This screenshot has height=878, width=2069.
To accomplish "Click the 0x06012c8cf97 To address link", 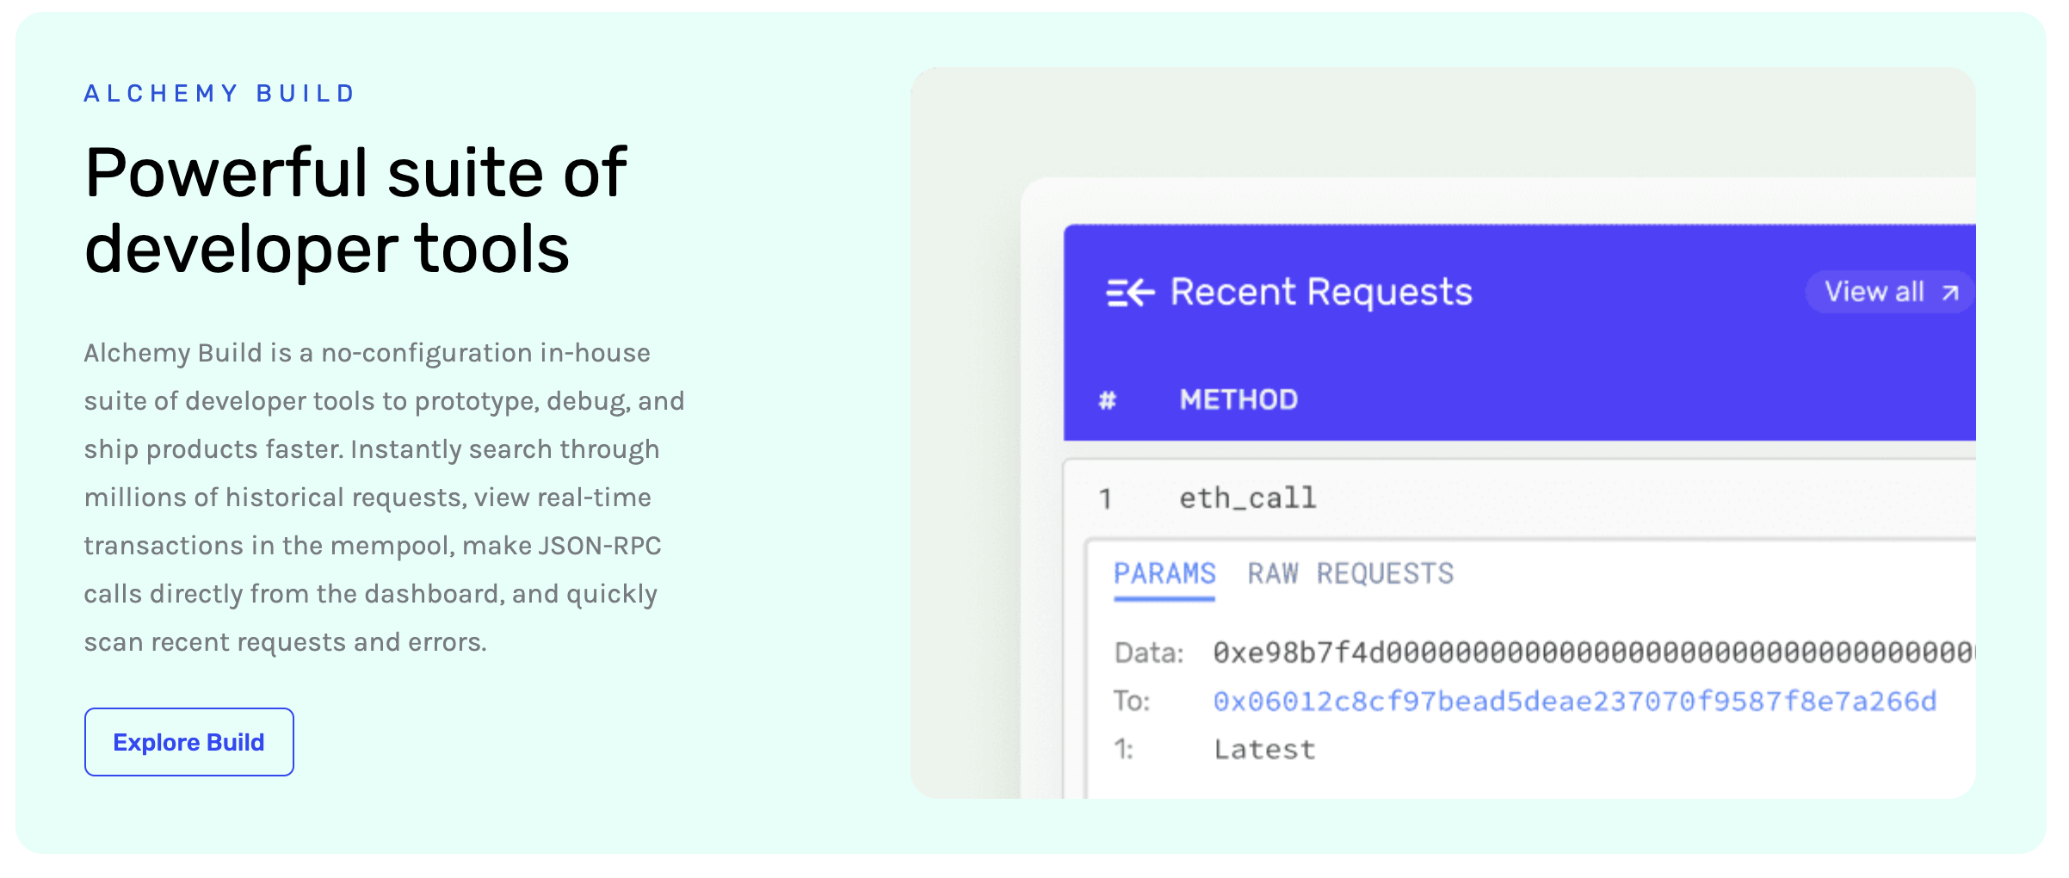I will tap(1574, 702).
